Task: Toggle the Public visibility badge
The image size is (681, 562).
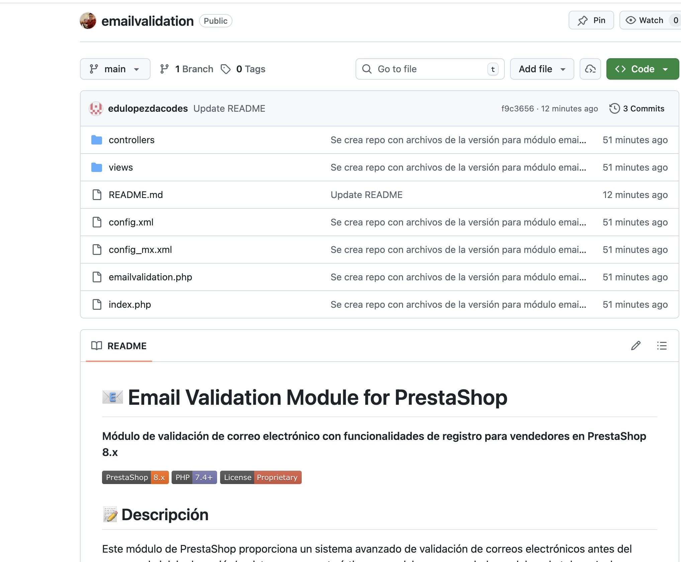Action: pos(215,21)
